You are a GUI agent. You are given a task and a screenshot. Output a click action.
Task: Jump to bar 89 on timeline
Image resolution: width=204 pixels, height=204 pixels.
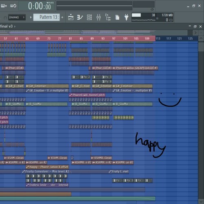[x=92, y=38]
